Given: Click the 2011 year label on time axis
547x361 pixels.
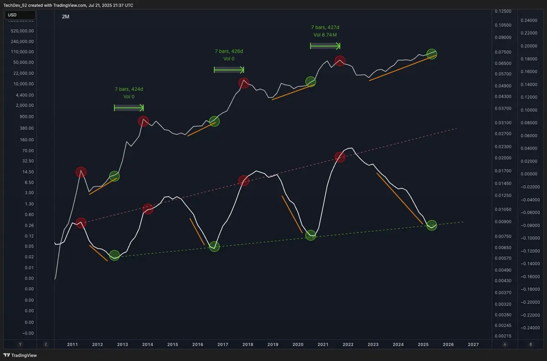Looking at the screenshot, I should 72,345.
